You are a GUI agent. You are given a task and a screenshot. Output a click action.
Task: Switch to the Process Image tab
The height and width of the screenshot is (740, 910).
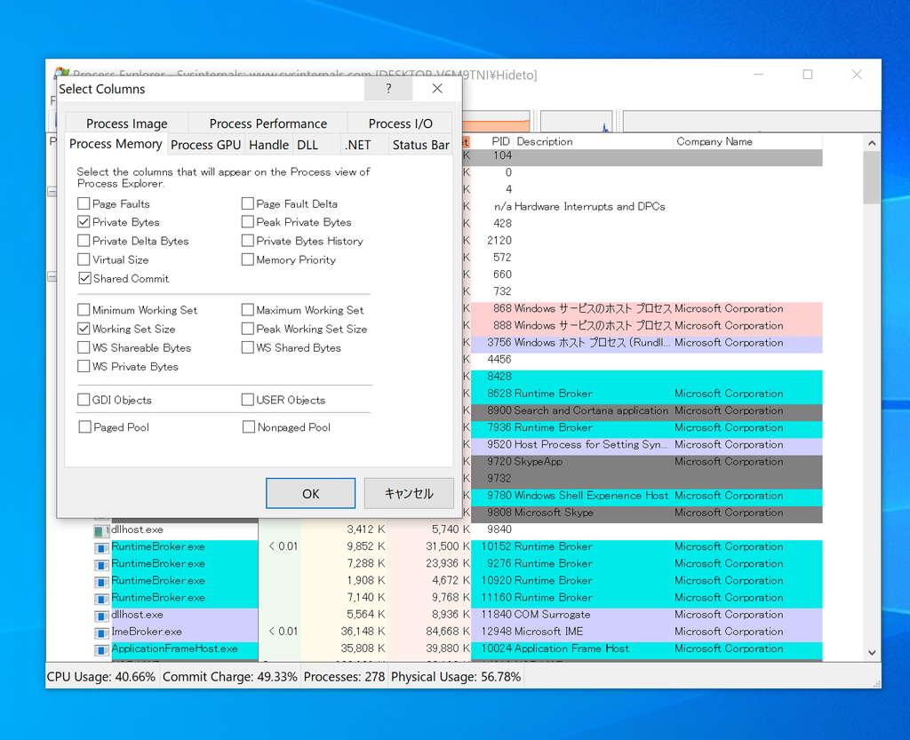(x=127, y=123)
